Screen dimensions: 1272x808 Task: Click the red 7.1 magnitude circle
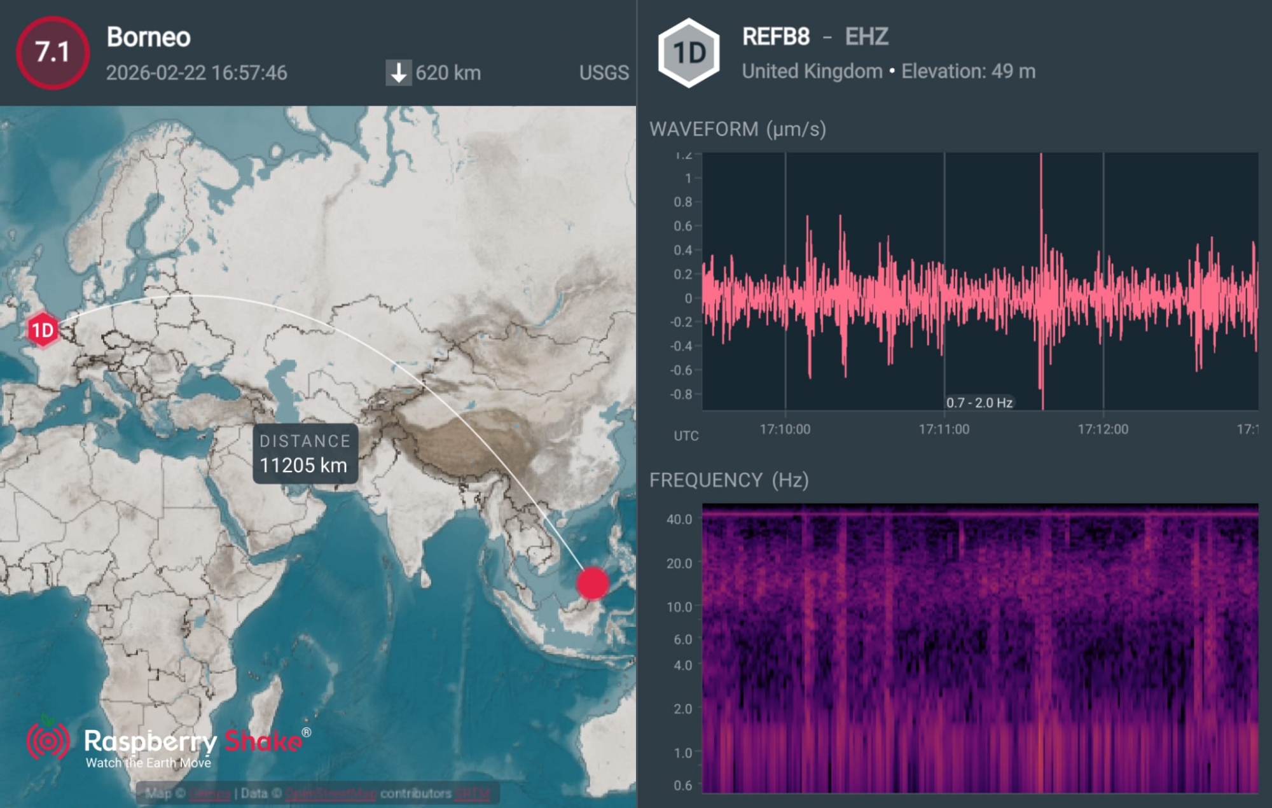pos(53,52)
